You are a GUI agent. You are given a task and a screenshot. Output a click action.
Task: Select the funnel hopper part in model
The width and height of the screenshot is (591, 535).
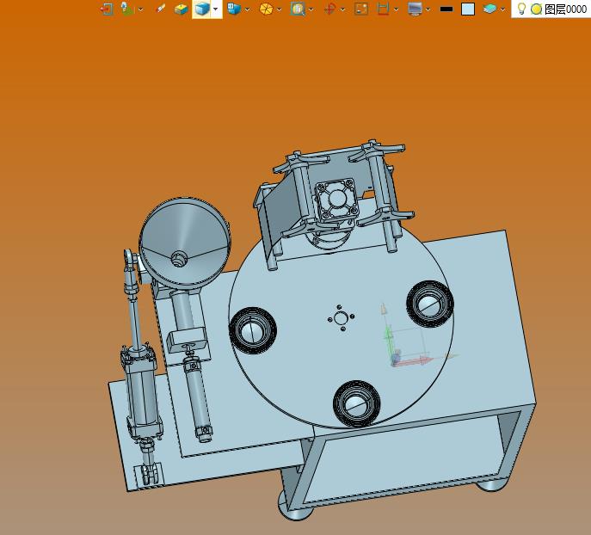185,243
